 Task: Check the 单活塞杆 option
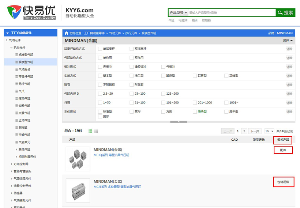click(100, 49)
